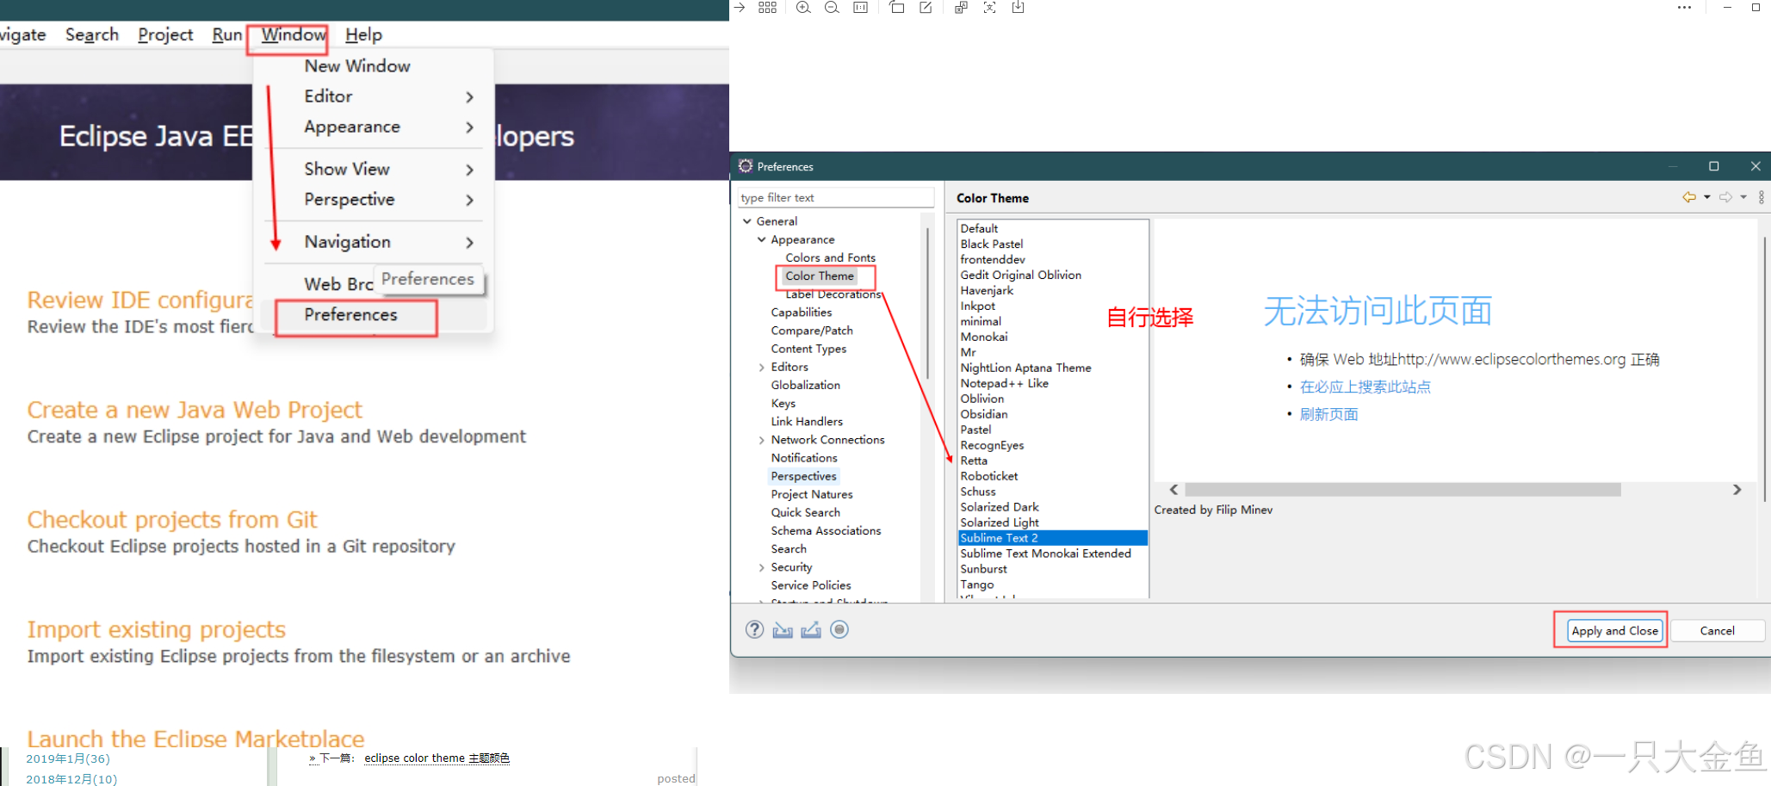Open the forward history dropdown arrow

coord(1743,197)
